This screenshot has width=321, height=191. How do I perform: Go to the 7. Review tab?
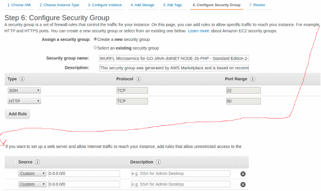point(257,5)
